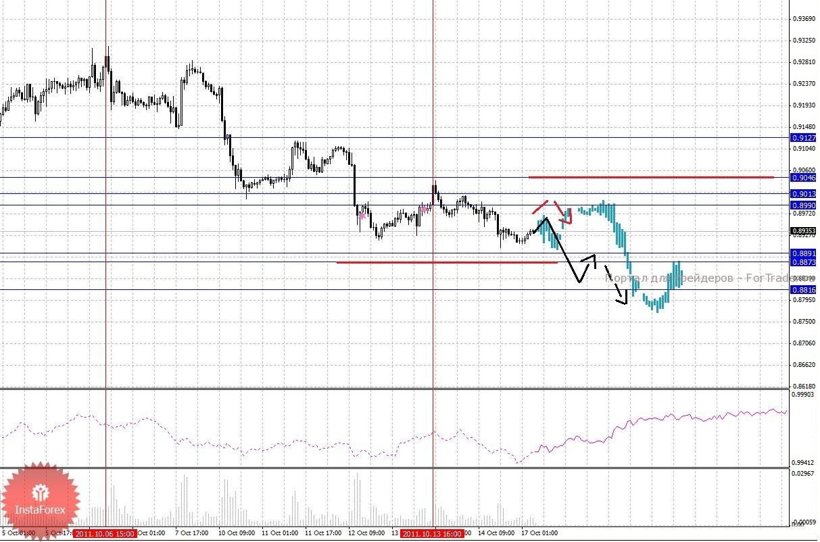This screenshot has height=542, width=820.
Task: Select the 0.9046 price level label
Action: [x=804, y=178]
